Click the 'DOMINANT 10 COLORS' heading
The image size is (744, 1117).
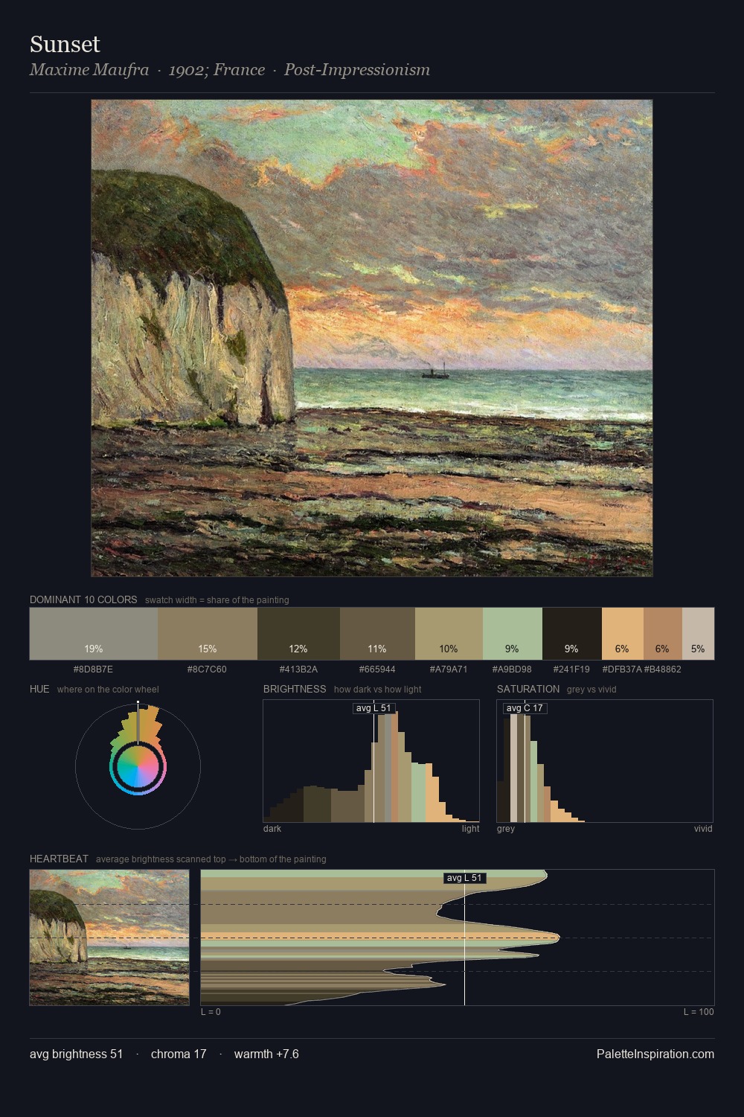[x=83, y=599]
